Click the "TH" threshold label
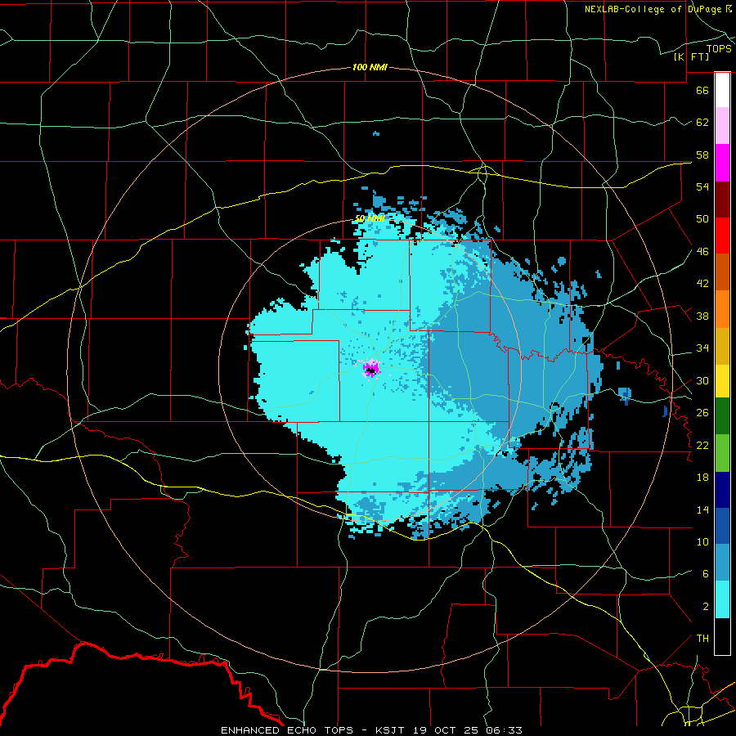The height and width of the screenshot is (736, 736). point(702,639)
